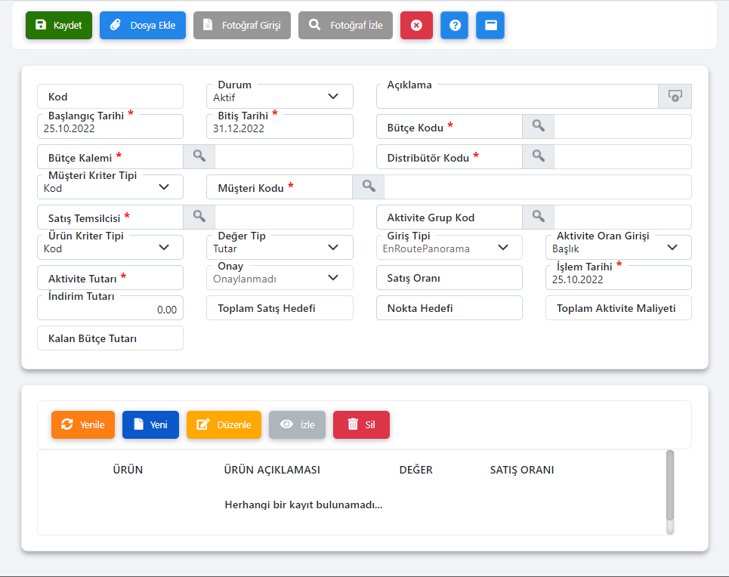Click the red cancel X icon button

(416, 25)
